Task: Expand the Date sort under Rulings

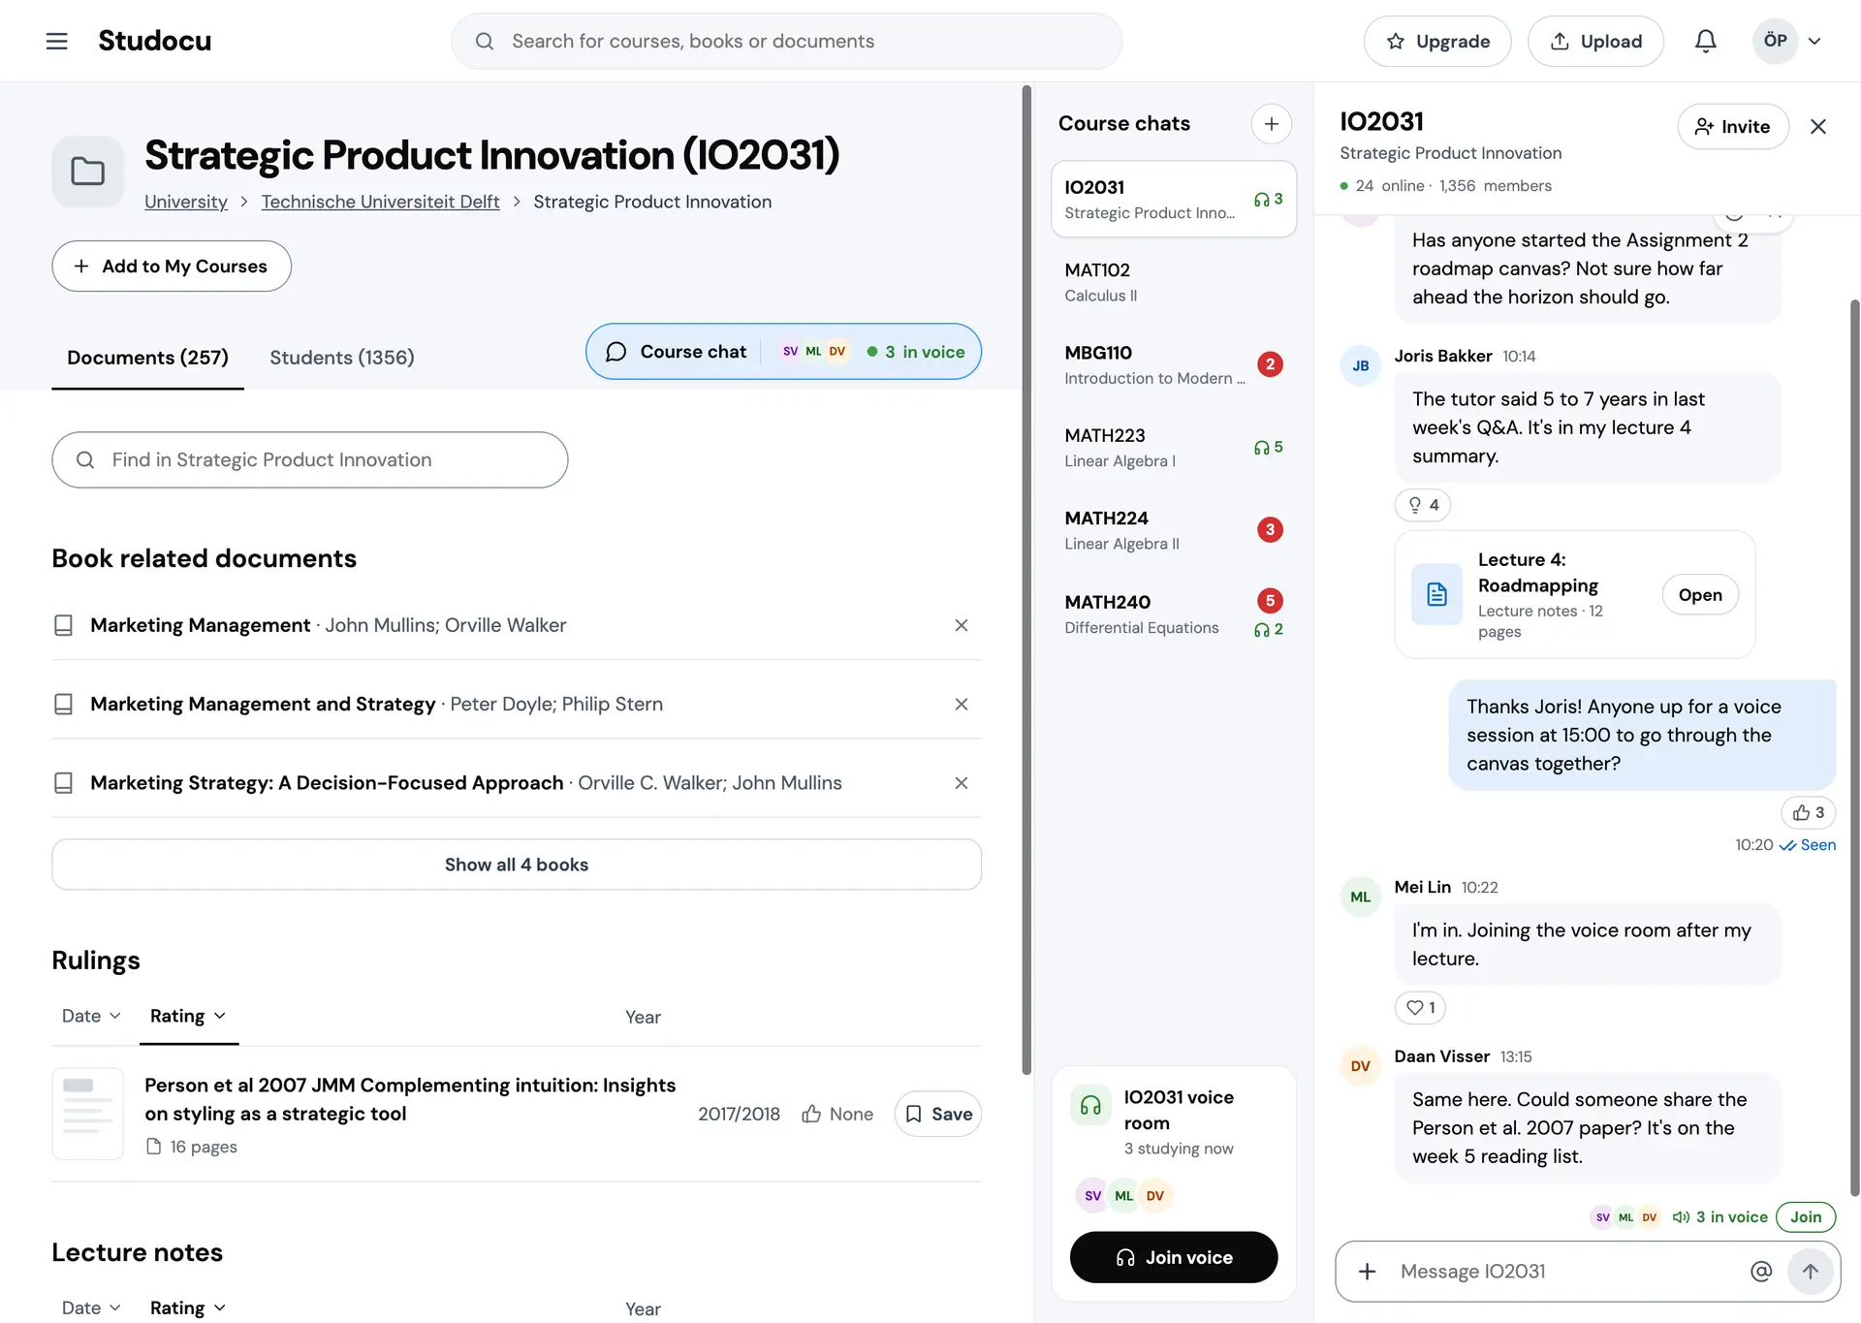Action: [91, 1016]
